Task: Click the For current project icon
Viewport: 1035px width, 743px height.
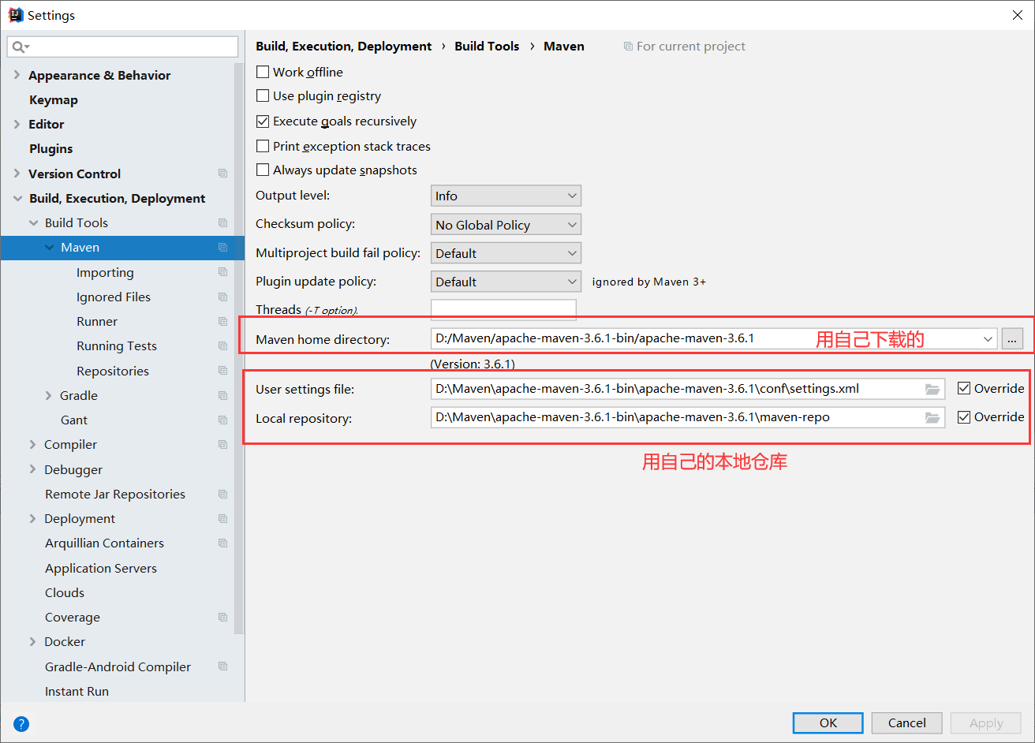Action: [x=628, y=47]
